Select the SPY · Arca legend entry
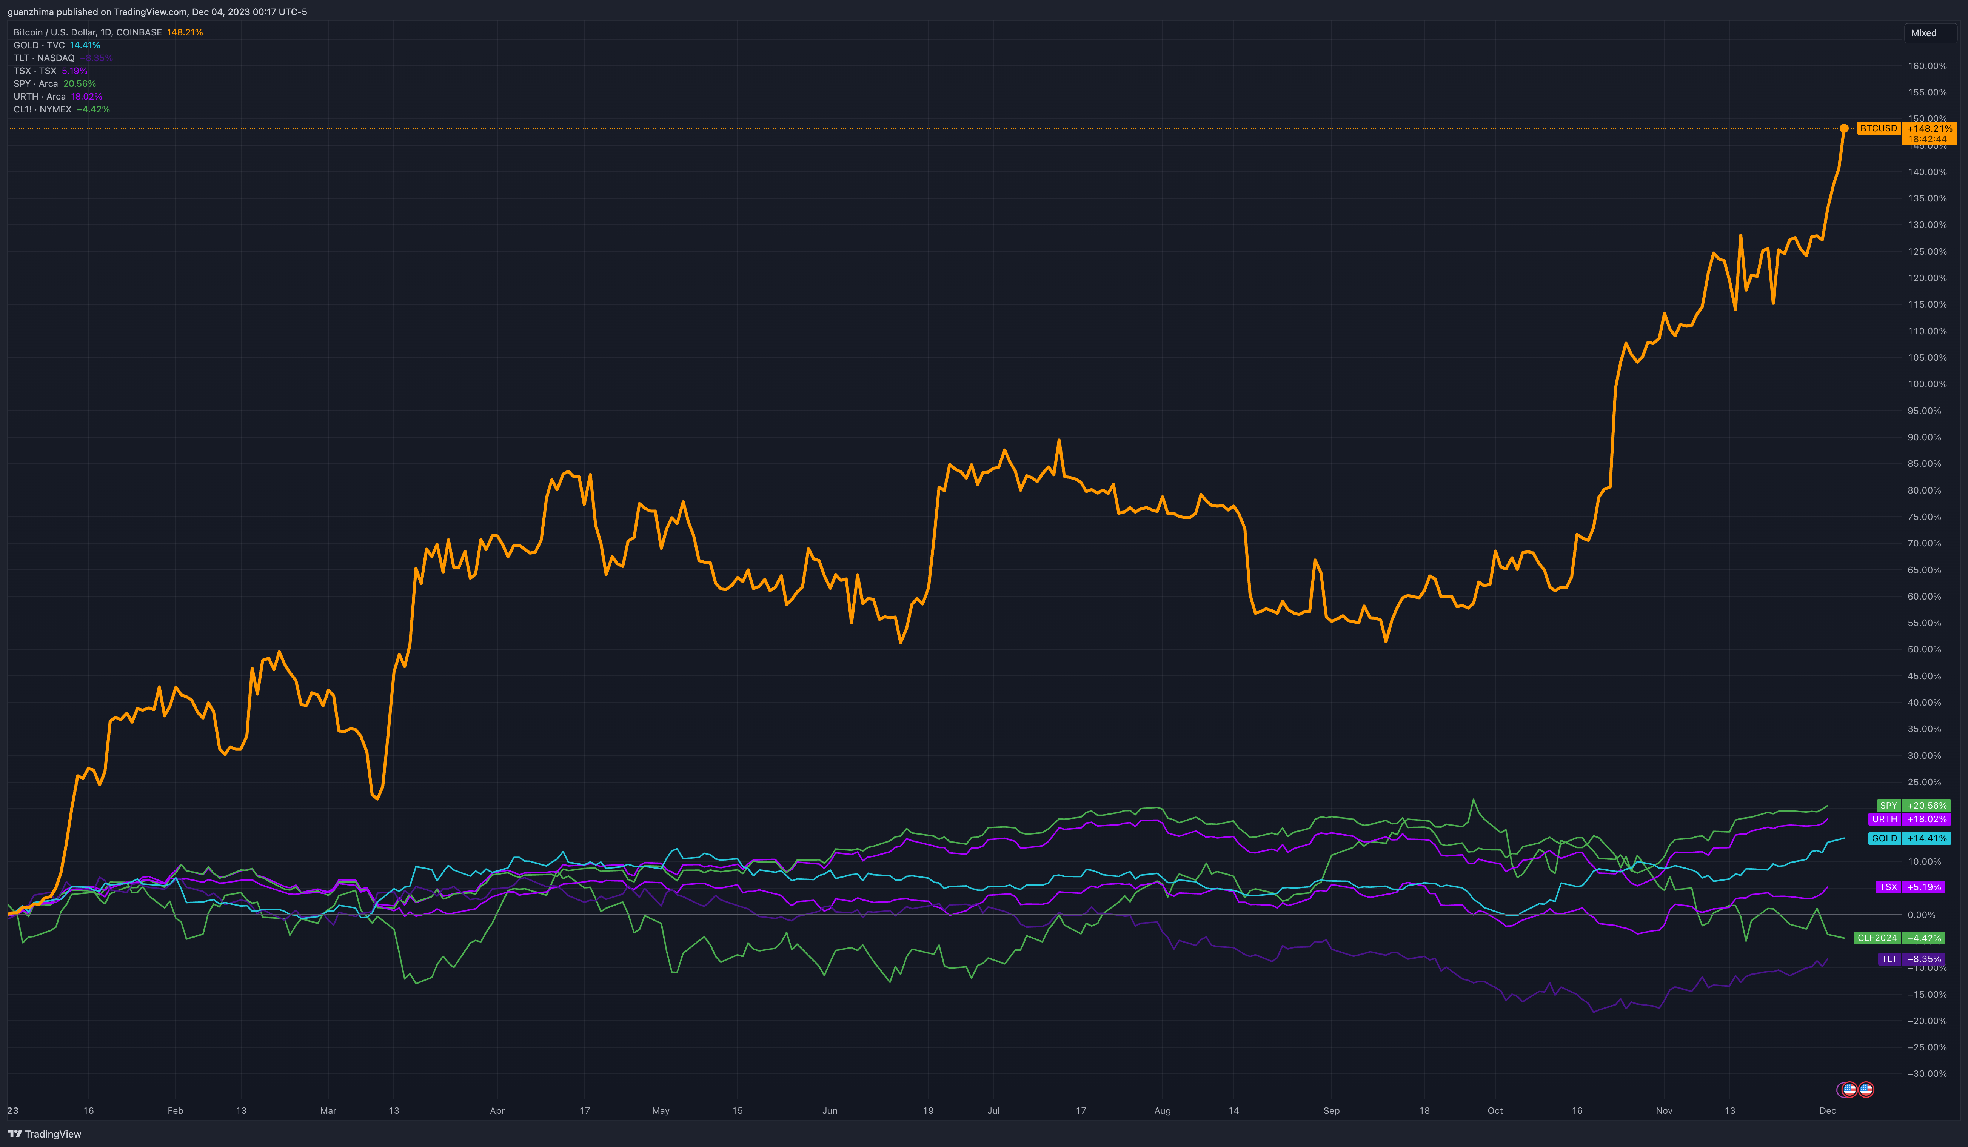1968x1147 pixels. coord(55,83)
